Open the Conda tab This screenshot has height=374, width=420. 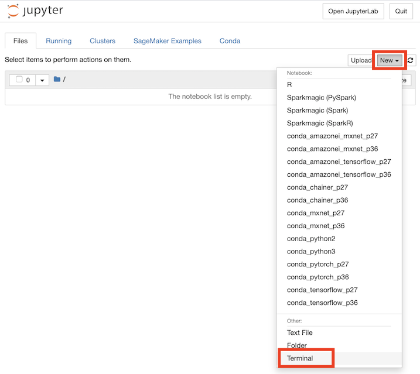[230, 41]
